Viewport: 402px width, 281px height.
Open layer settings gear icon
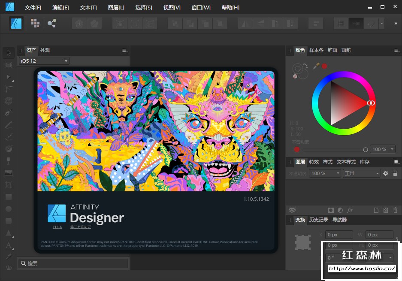click(386, 174)
